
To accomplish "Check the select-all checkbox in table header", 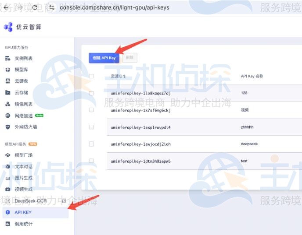I will (x=91, y=76).
